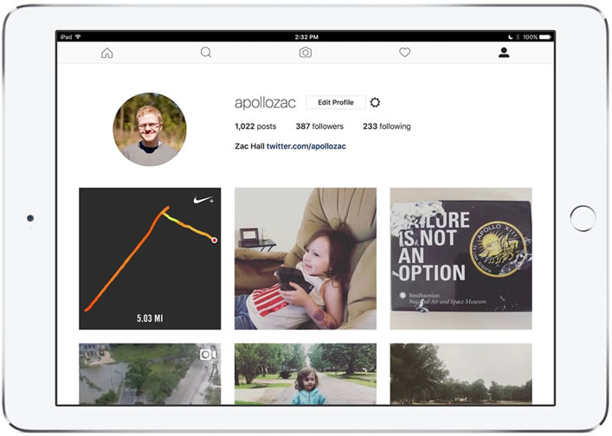
Task: Click the Zac Hall name text
Action: [249, 146]
